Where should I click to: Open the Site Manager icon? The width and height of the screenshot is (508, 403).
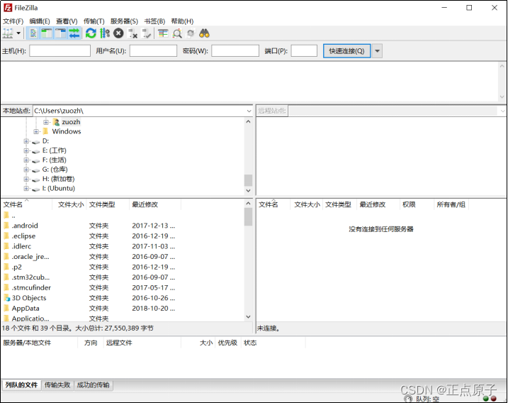(x=8, y=33)
